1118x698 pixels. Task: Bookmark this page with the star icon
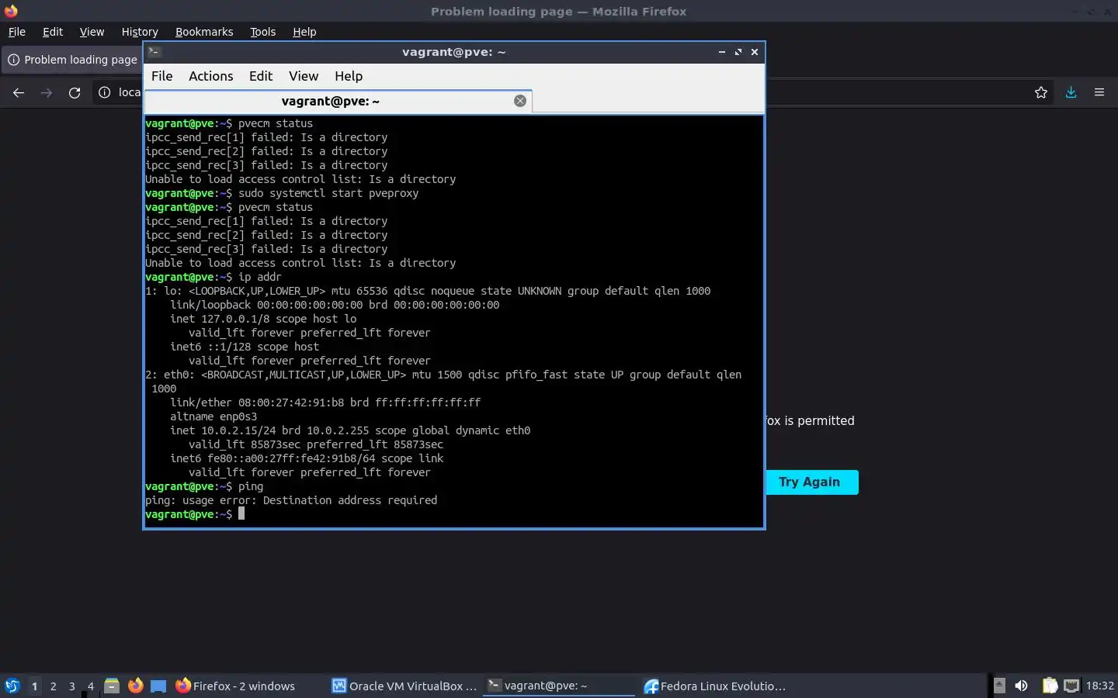coord(1041,92)
